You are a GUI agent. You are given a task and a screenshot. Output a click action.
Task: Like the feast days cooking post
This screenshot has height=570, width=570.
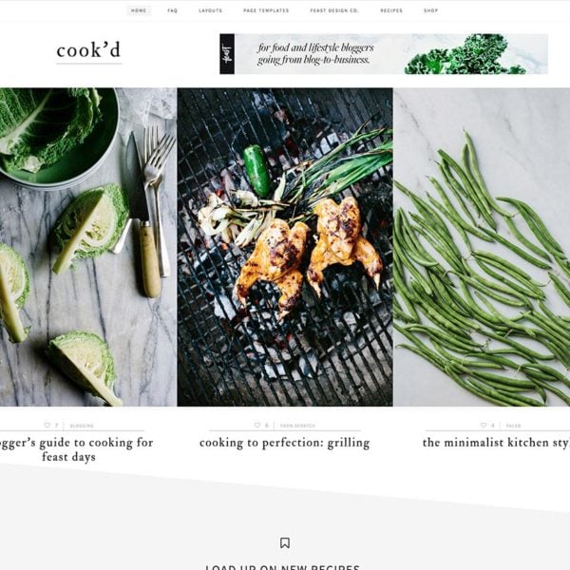point(47,425)
